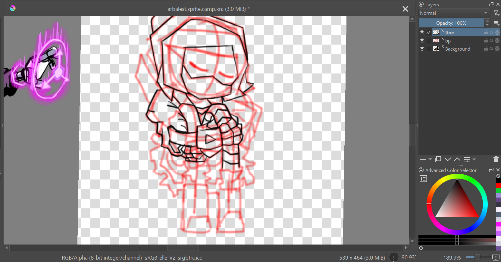Image resolution: width=501 pixels, height=262 pixels.
Task: Click the RGB/Alpha color profile status text
Action: point(132,258)
